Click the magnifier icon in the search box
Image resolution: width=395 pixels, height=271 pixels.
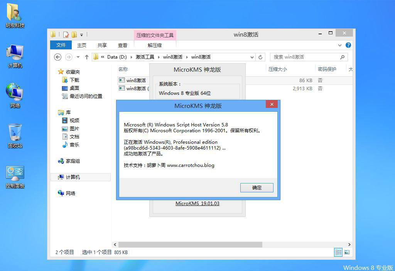(x=343, y=57)
